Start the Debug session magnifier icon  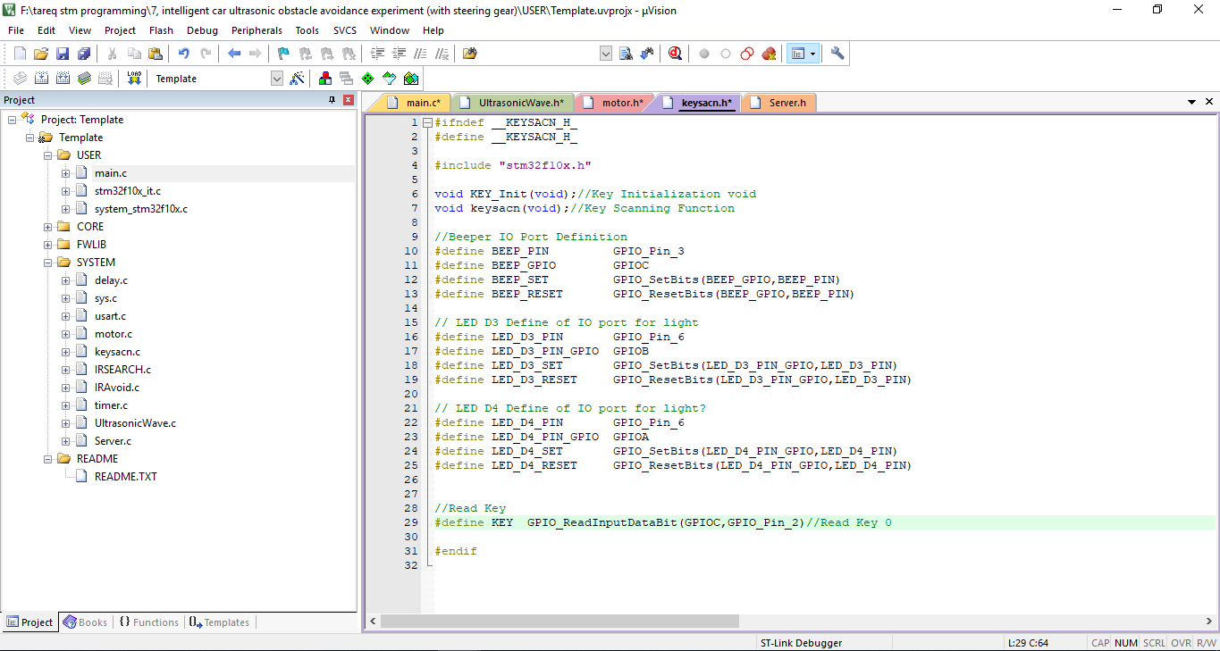(675, 54)
